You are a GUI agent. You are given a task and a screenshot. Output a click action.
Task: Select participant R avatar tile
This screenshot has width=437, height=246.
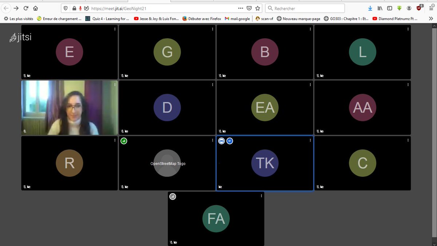(70, 163)
